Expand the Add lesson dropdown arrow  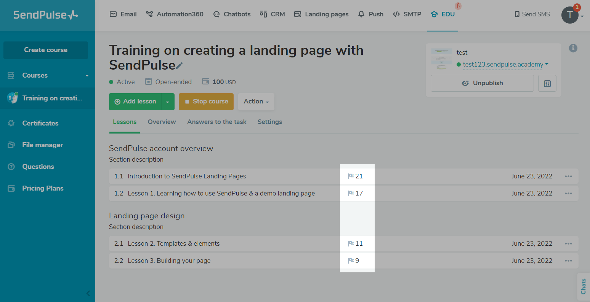(167, 102)
